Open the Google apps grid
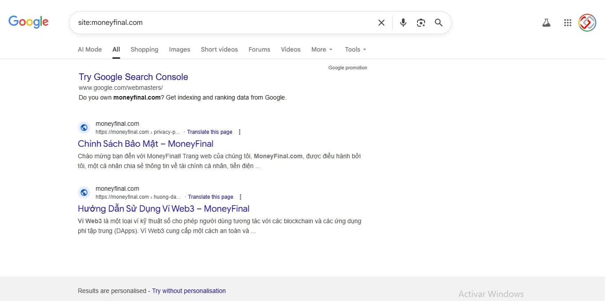Screen dimensions: 606x301 (567, 23)
